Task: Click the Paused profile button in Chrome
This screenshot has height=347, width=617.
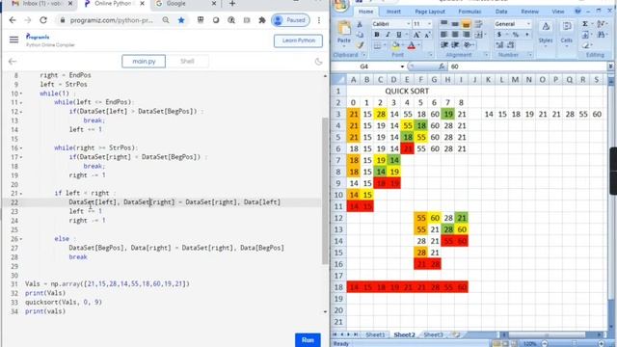Action: [x=290, y=20]
